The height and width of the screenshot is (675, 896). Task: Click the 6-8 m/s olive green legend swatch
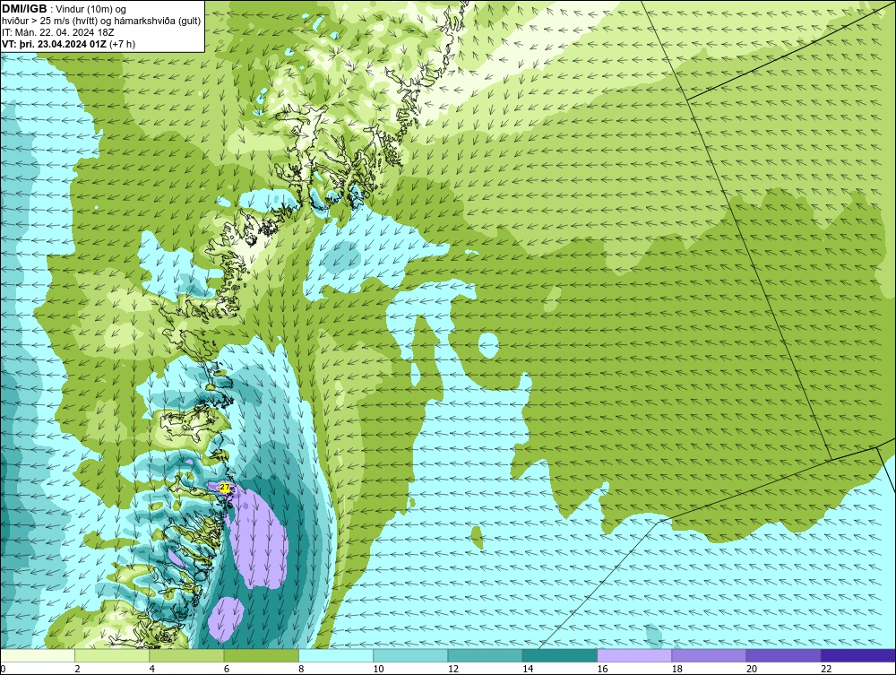261,655
